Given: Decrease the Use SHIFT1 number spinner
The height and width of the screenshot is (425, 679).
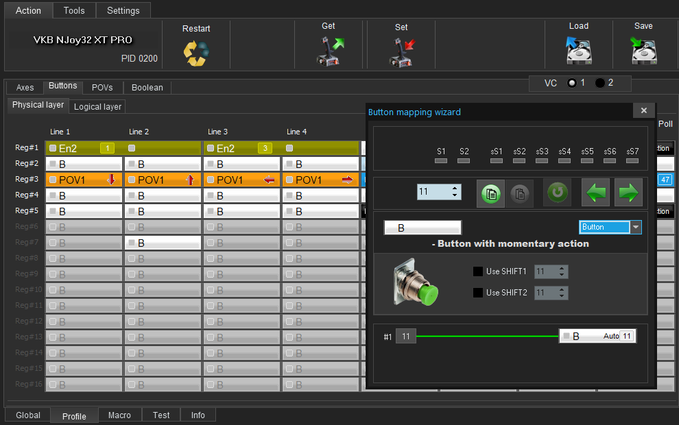Looking at the screenshot, I should 562,275.
